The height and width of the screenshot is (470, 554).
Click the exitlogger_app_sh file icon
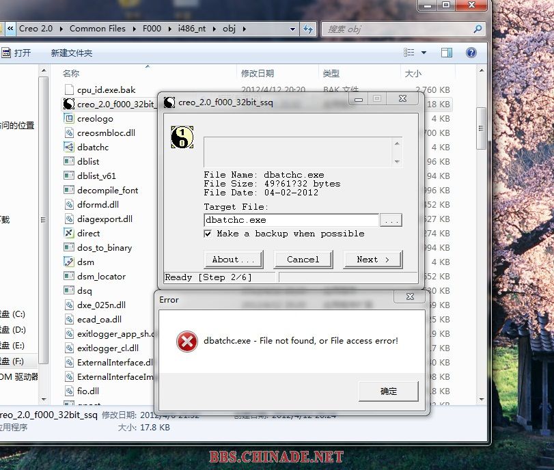(x=69, y=333)
